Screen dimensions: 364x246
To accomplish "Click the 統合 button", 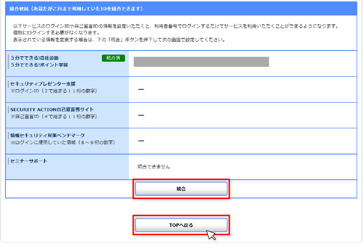I will [181, 189].
